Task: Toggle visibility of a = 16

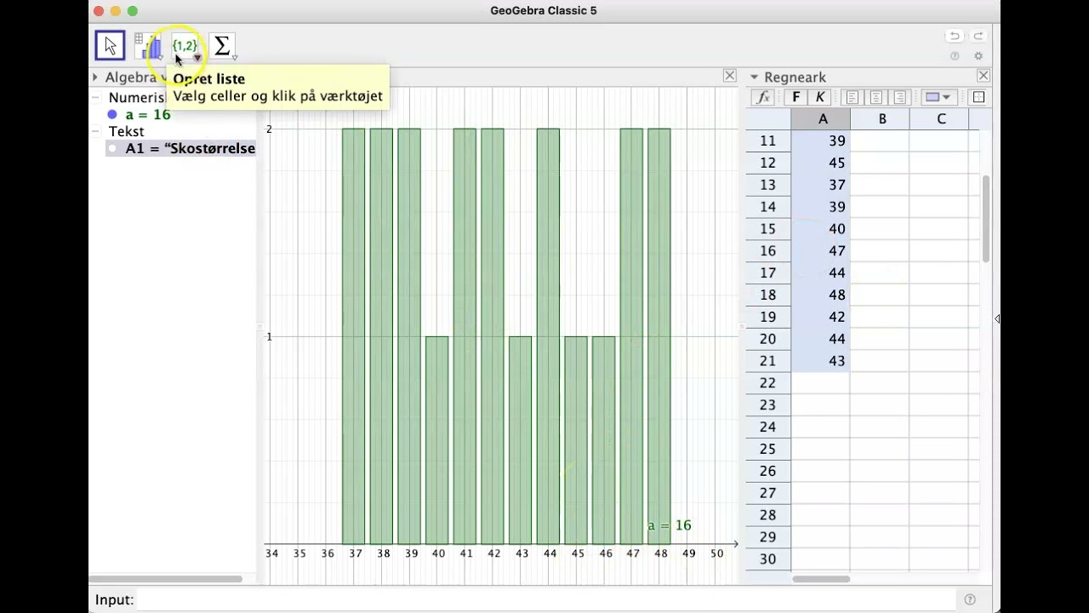Action: coord(112,114)
